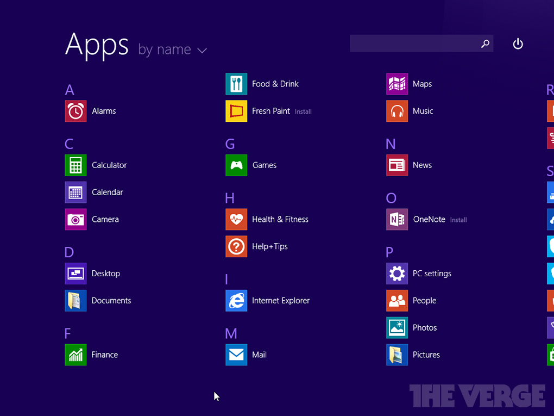Launch the Internet Explorer icon

coord(236,301)
